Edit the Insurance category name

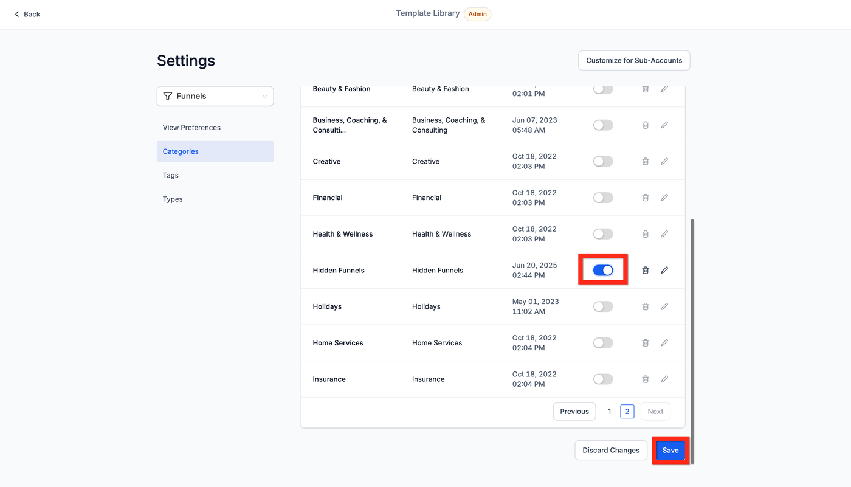[x=664, y=379]
